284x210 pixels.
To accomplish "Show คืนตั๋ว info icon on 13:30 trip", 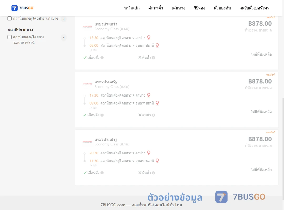I will click(x=153, y=57).
